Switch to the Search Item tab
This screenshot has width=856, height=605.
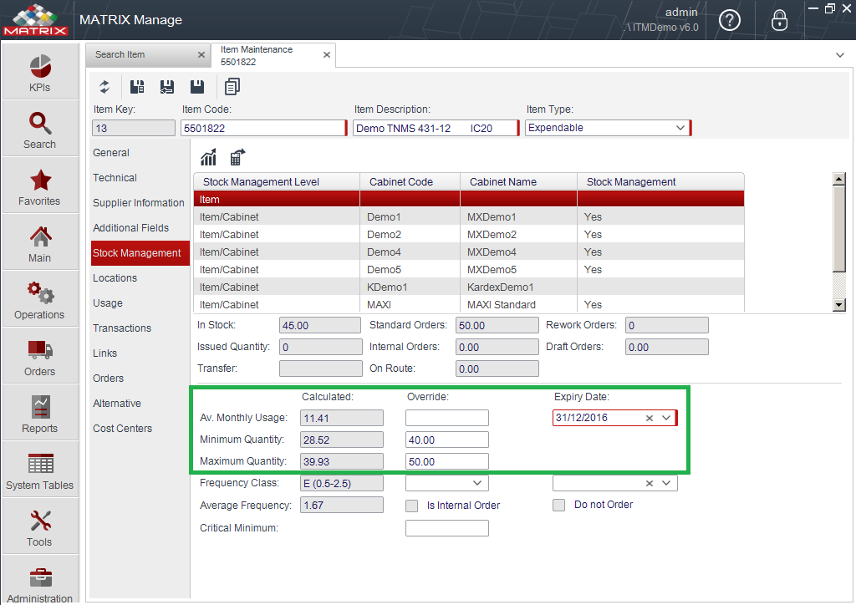click(x=147, y=54)
